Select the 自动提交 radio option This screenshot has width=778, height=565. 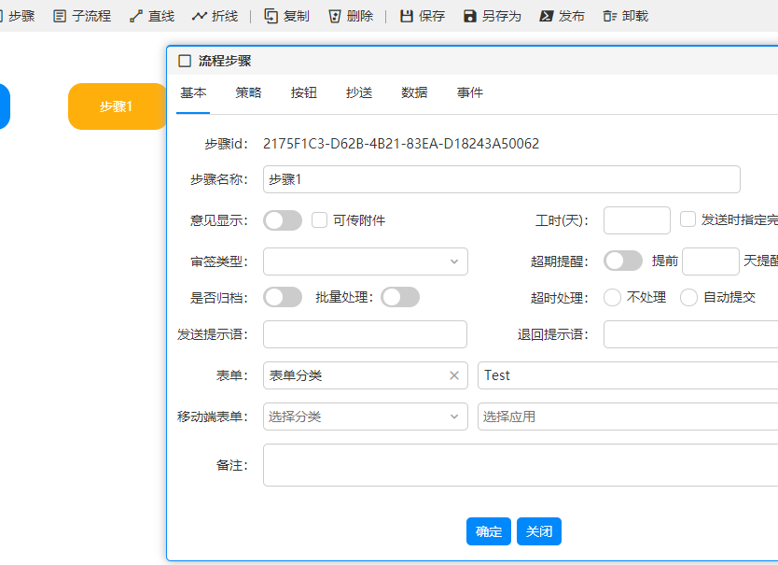688,297
